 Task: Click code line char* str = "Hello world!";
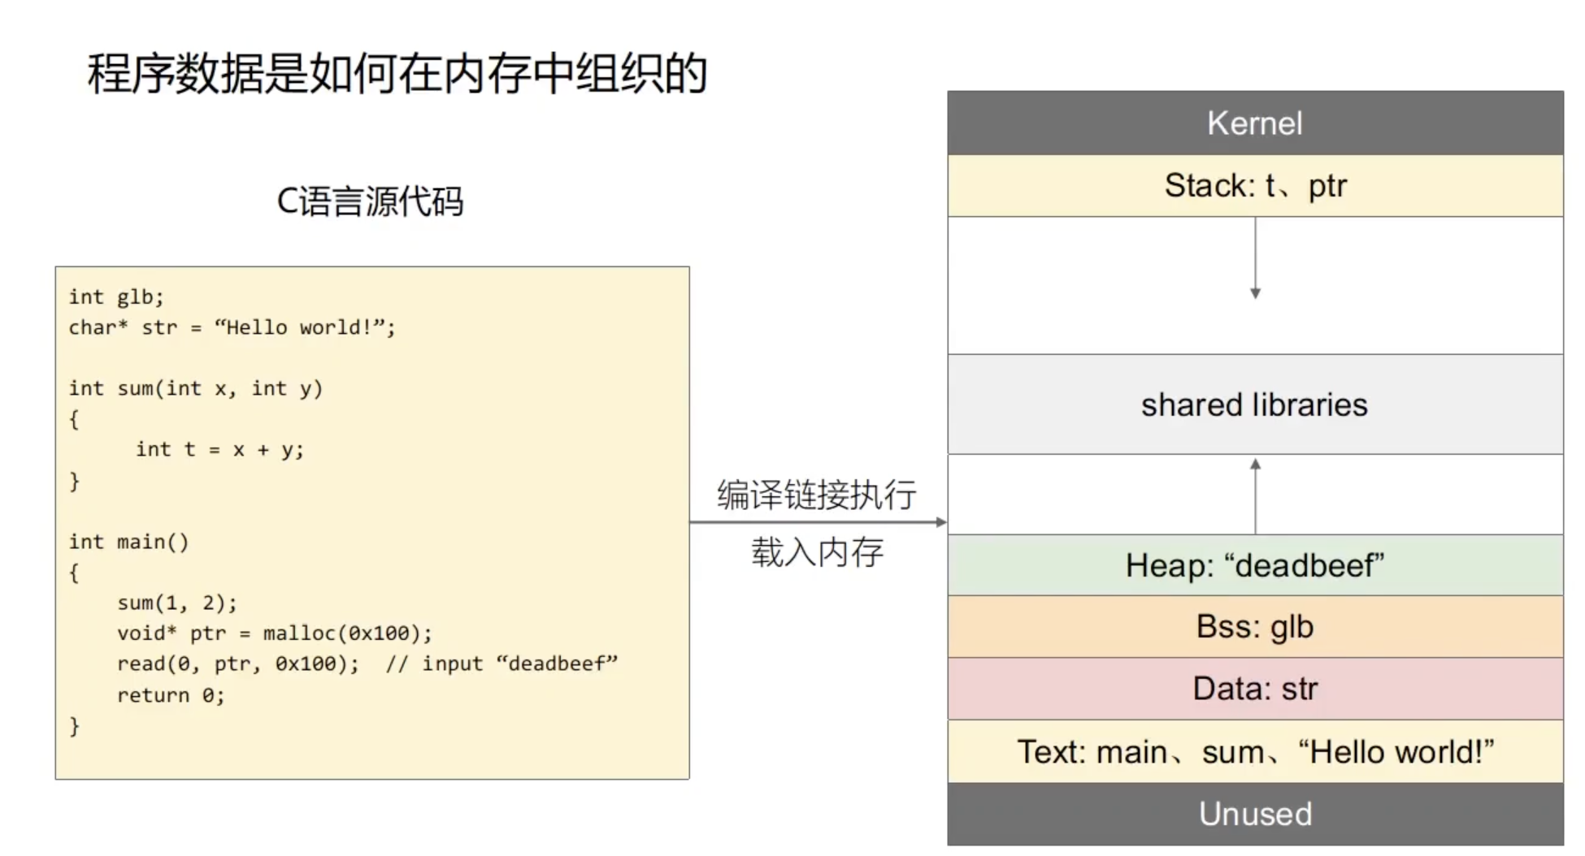pyautogui.click(x=232, y=327)
